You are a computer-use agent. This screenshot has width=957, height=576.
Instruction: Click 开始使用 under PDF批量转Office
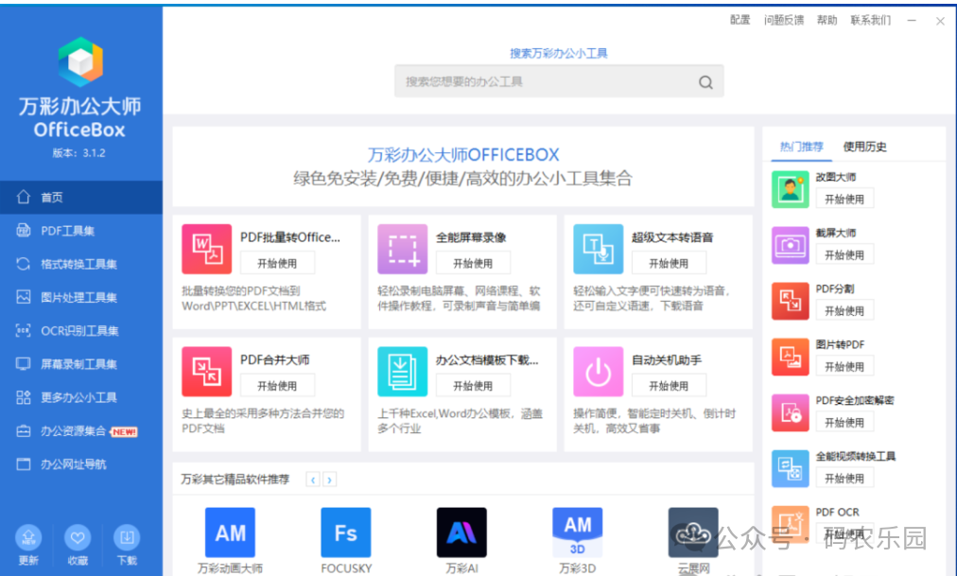277,263
